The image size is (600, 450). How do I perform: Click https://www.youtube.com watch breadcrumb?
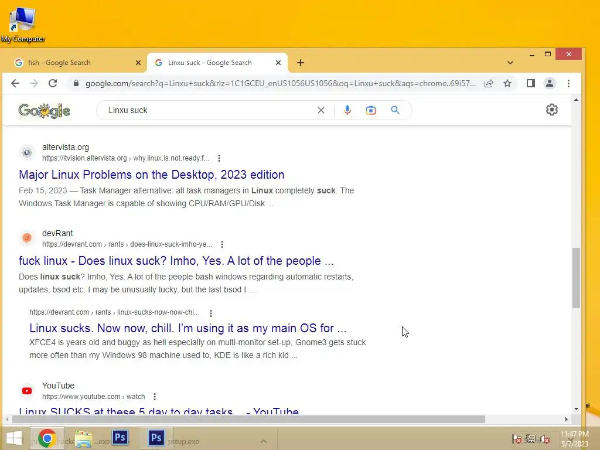pyautogui.click(x=93, y=397)
